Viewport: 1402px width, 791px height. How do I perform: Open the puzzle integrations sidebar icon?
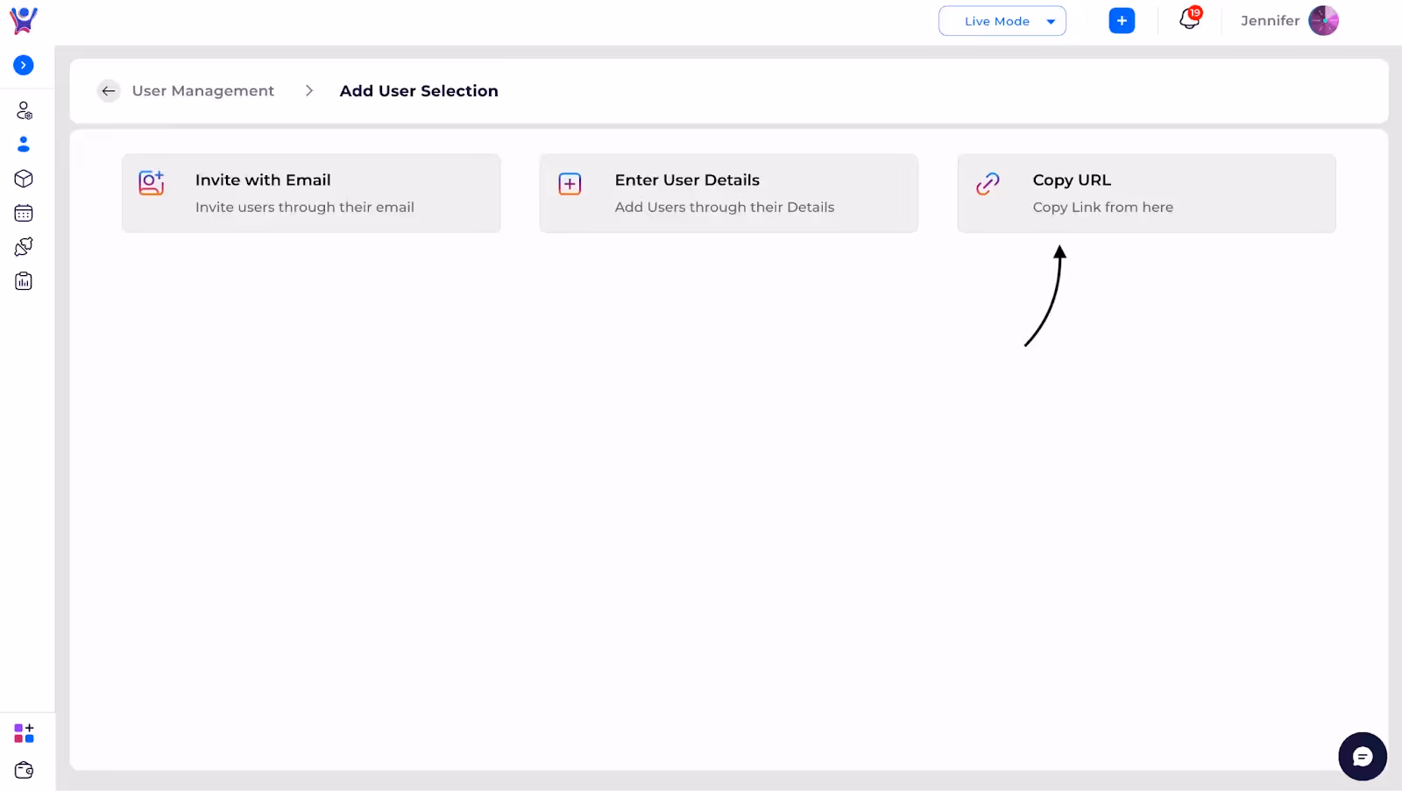pyautogui.click(x=24, y=247)
